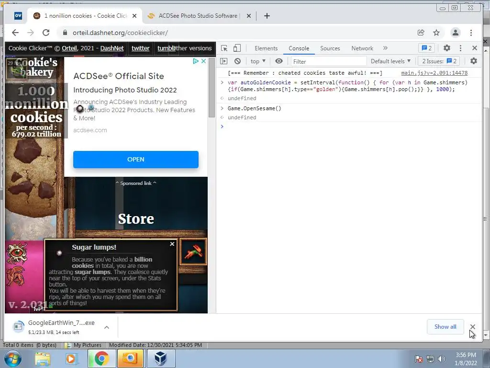Reload the Cookie Clicker page
Image resolution: width=490 pixels, height=368 pixels.
(46, 33)
